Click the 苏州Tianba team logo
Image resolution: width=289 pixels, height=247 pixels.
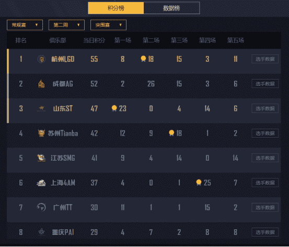tap(41, 133)
